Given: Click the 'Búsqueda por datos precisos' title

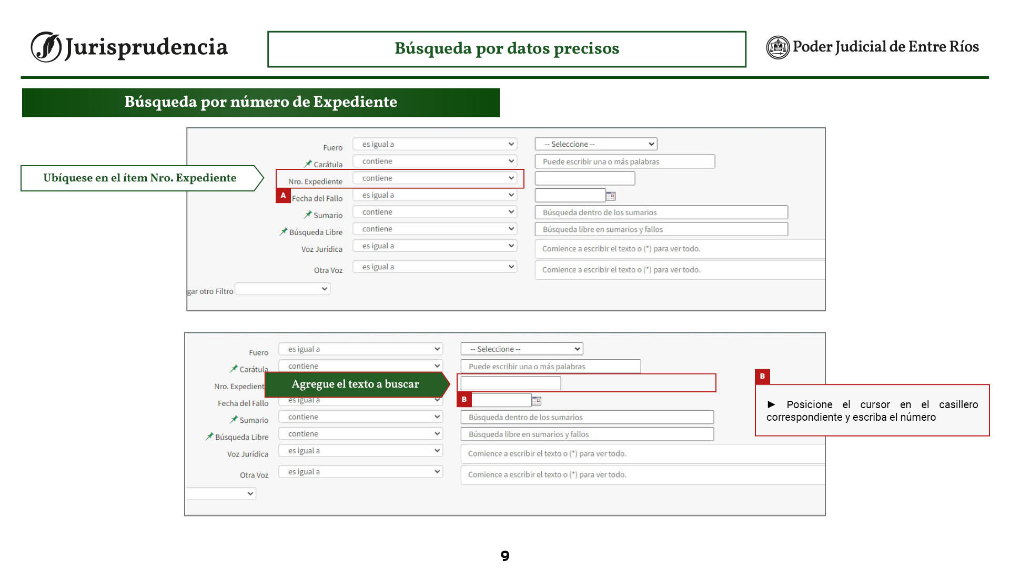Looking at the screenshot, I should tap(507, 48).
